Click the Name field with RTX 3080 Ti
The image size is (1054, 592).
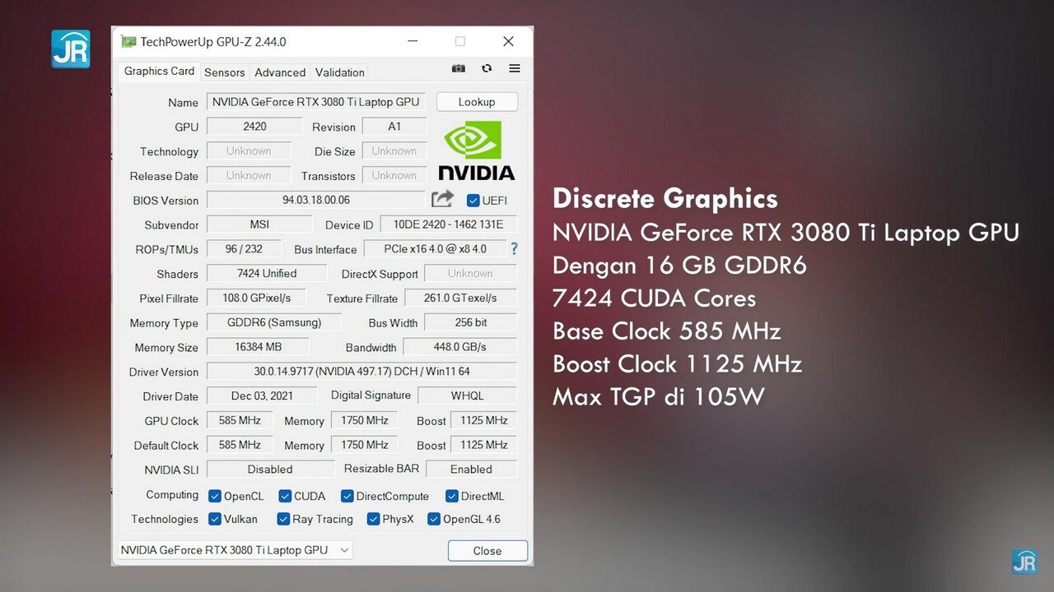(x=315, y=102)
